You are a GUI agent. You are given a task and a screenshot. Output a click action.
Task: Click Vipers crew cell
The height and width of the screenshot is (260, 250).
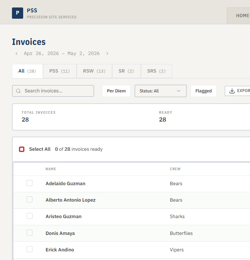[x=177, y=250]
